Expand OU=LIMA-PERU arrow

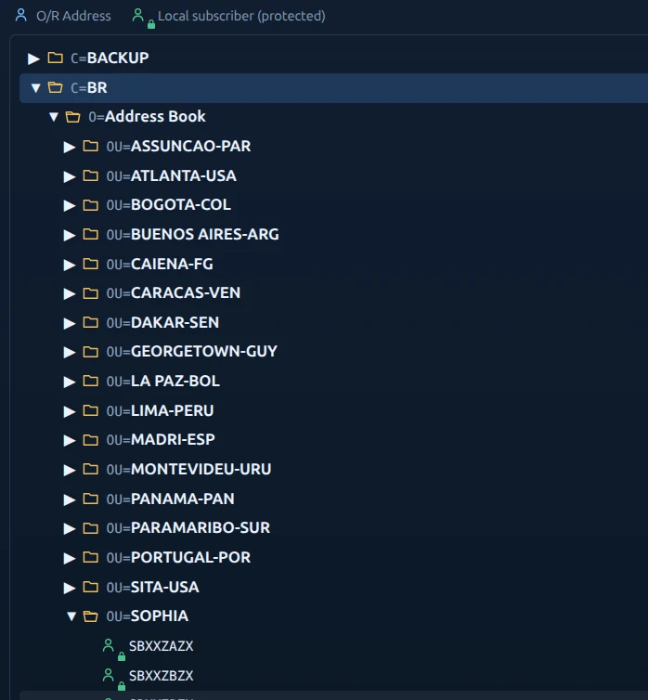70,411
